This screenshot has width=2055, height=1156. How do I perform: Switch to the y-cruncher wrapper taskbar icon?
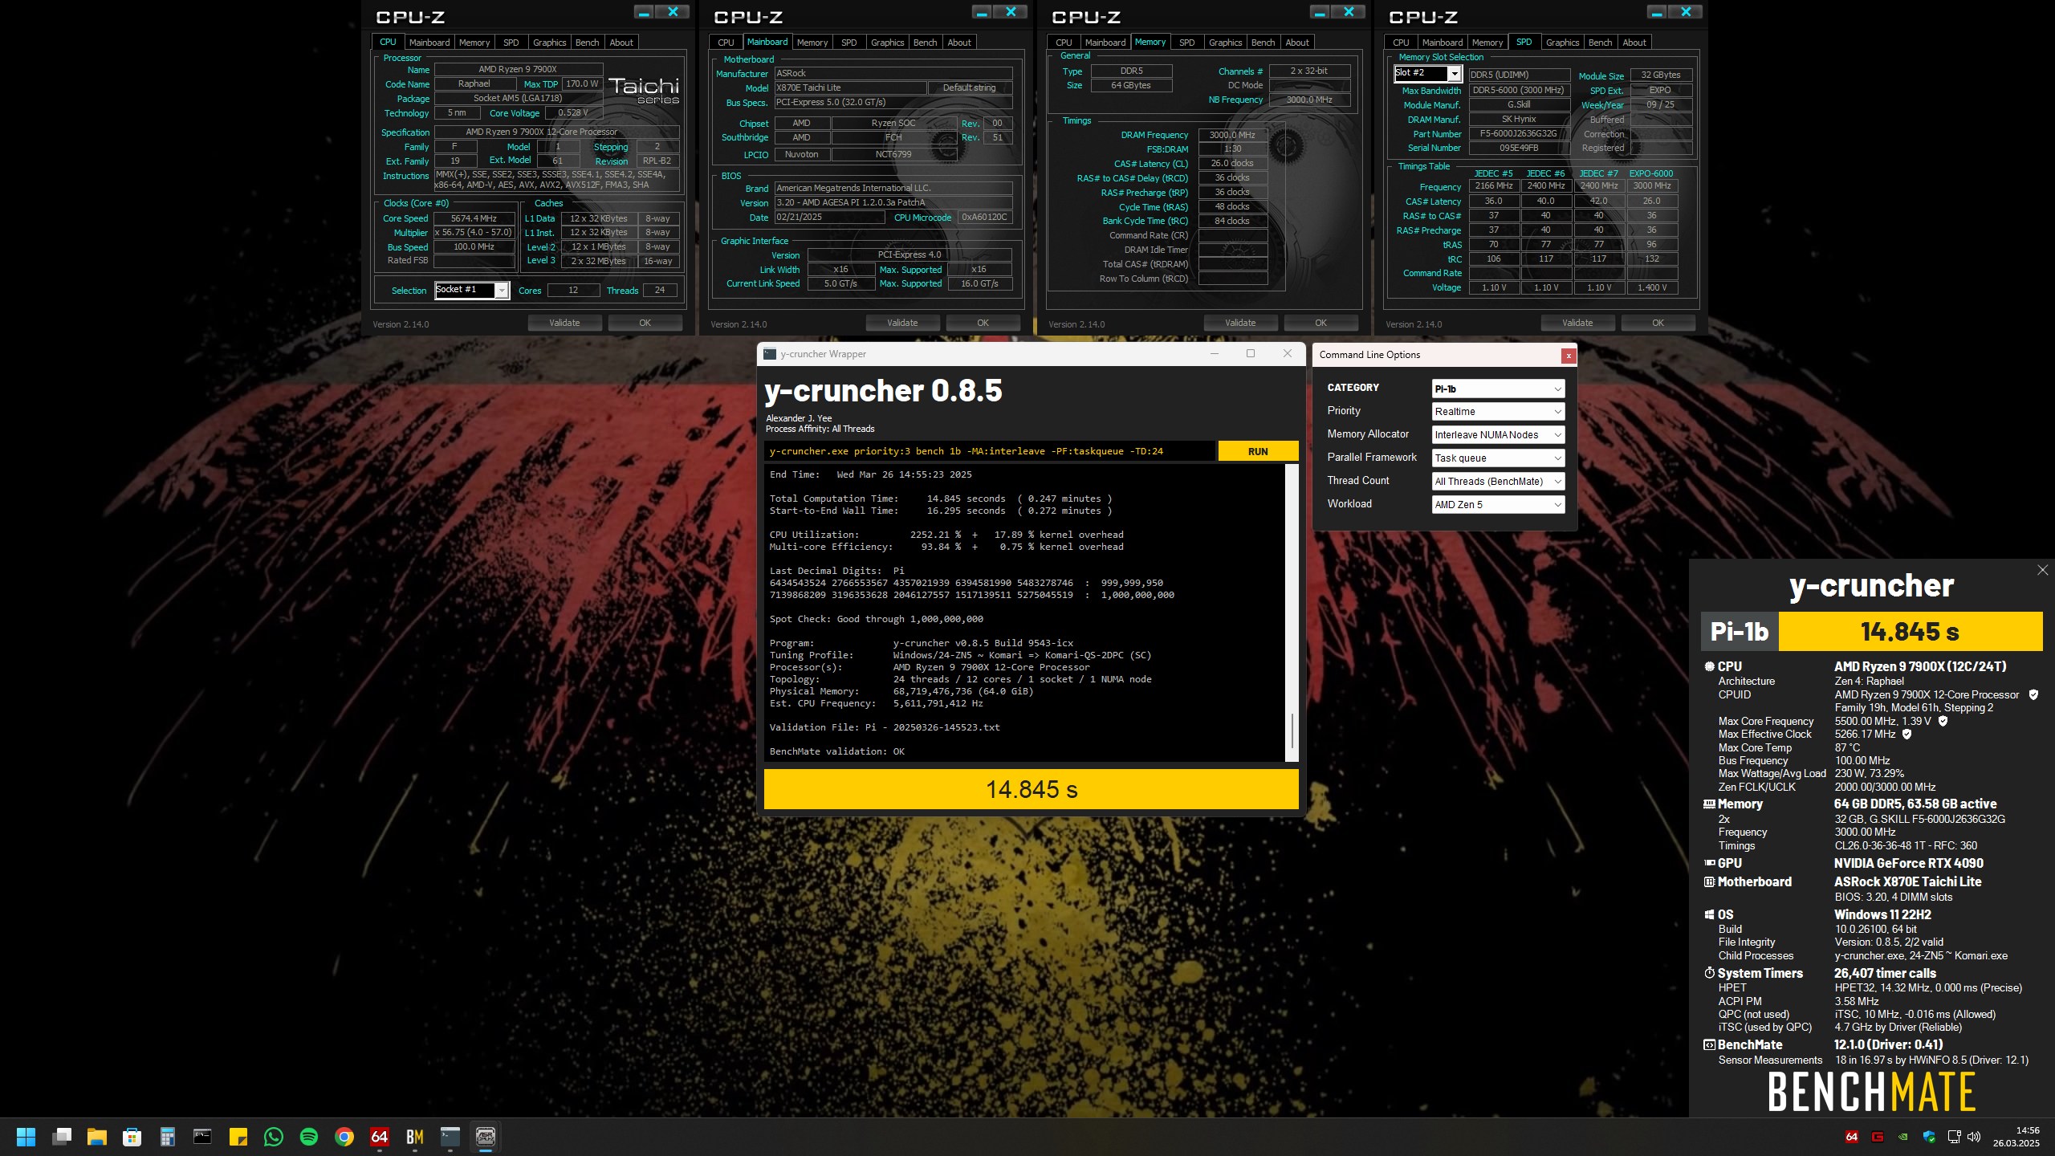tap(450, 1137)
